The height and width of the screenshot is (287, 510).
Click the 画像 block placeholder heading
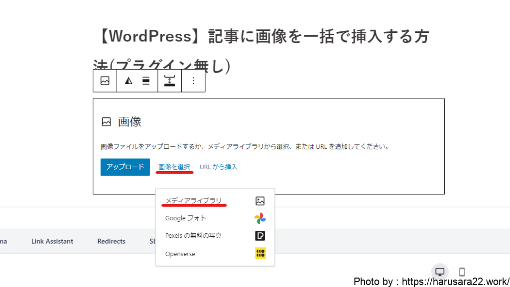pyautogui.click(x=129, y=122)
